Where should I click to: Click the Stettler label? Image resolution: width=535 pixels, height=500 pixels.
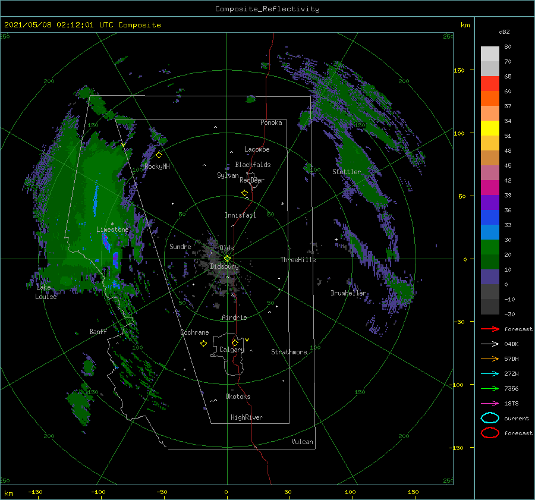tap(347, 172)
